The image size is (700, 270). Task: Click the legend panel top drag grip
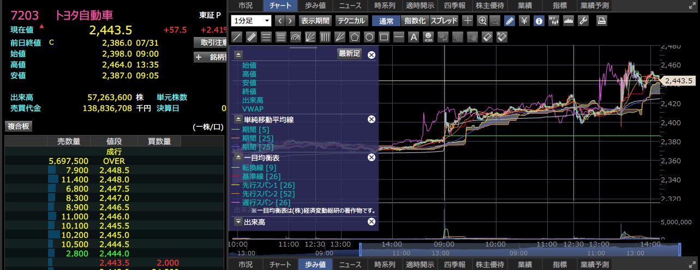click(x=303, y=48)
